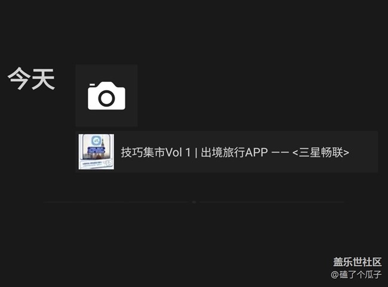
Task: Click the left part of the horizontal divider
Action: [x=116, y=202]
